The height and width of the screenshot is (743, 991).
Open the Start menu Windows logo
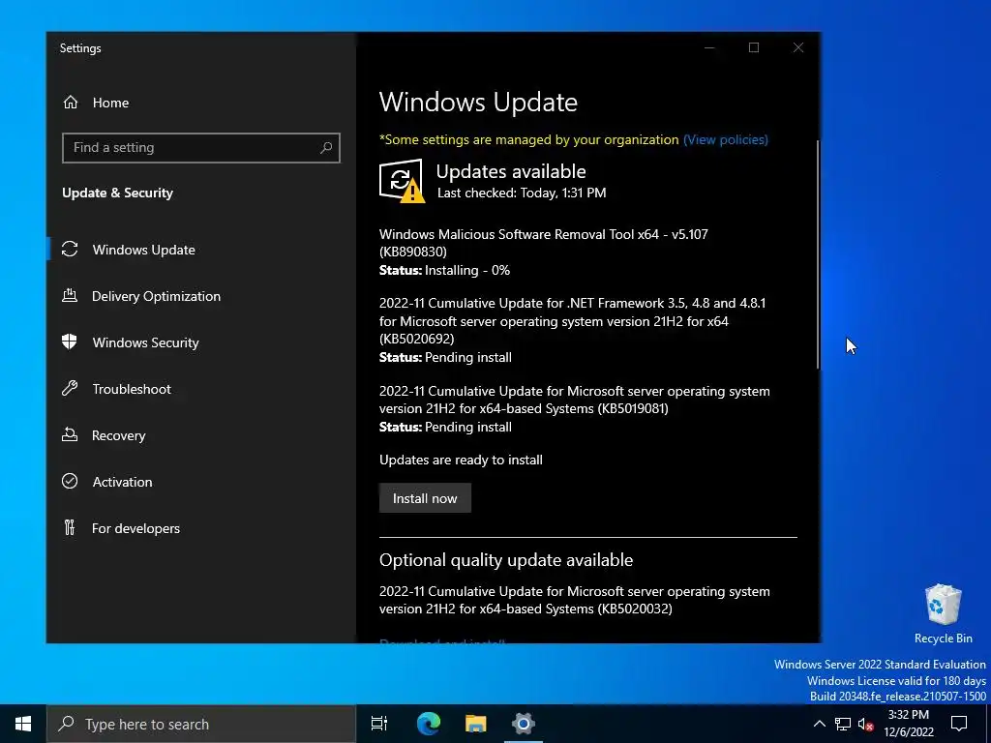[x=23, y=724]
